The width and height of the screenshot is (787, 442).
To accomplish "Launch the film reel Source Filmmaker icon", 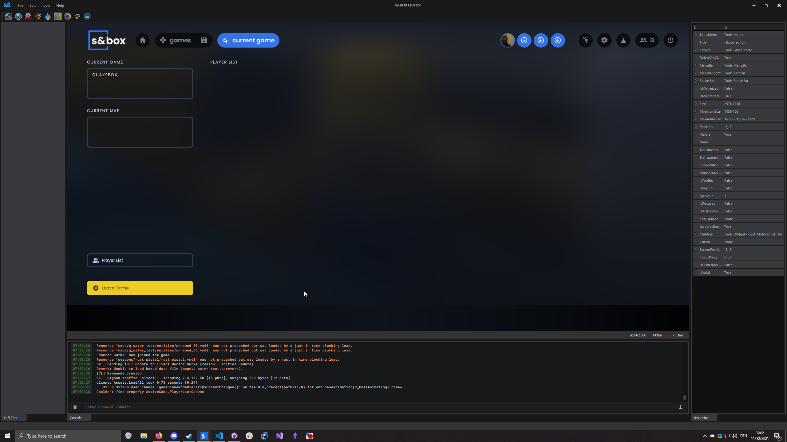I will coord(77,16).
